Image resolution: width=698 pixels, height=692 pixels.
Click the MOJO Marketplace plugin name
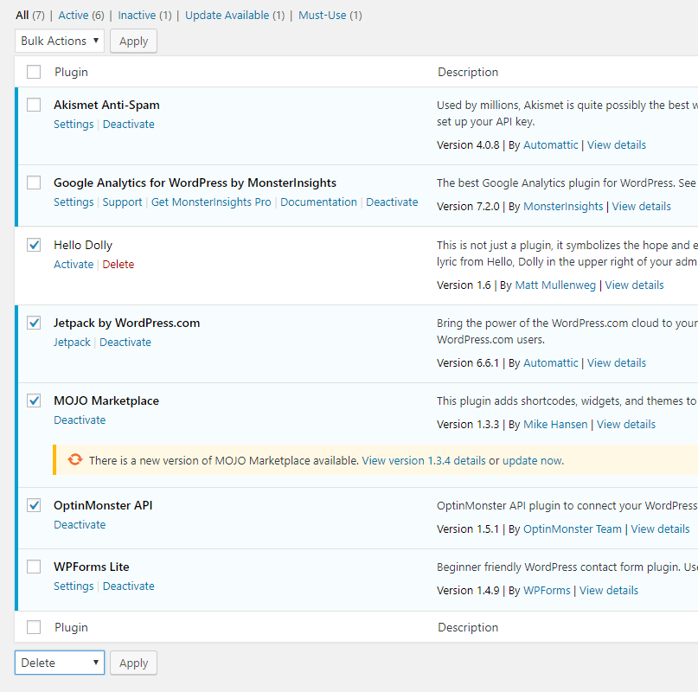click(x=106, y=401)
